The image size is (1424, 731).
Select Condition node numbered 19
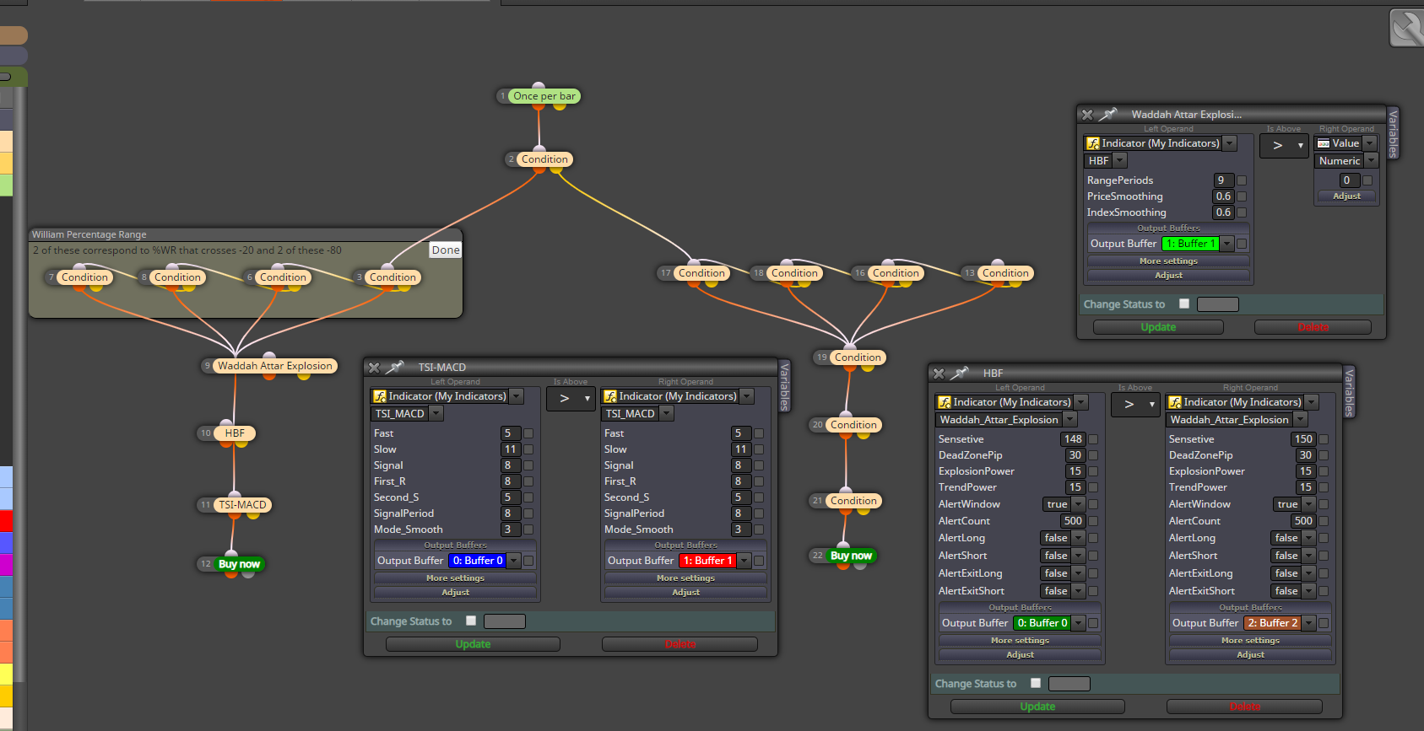pos(858,357)
